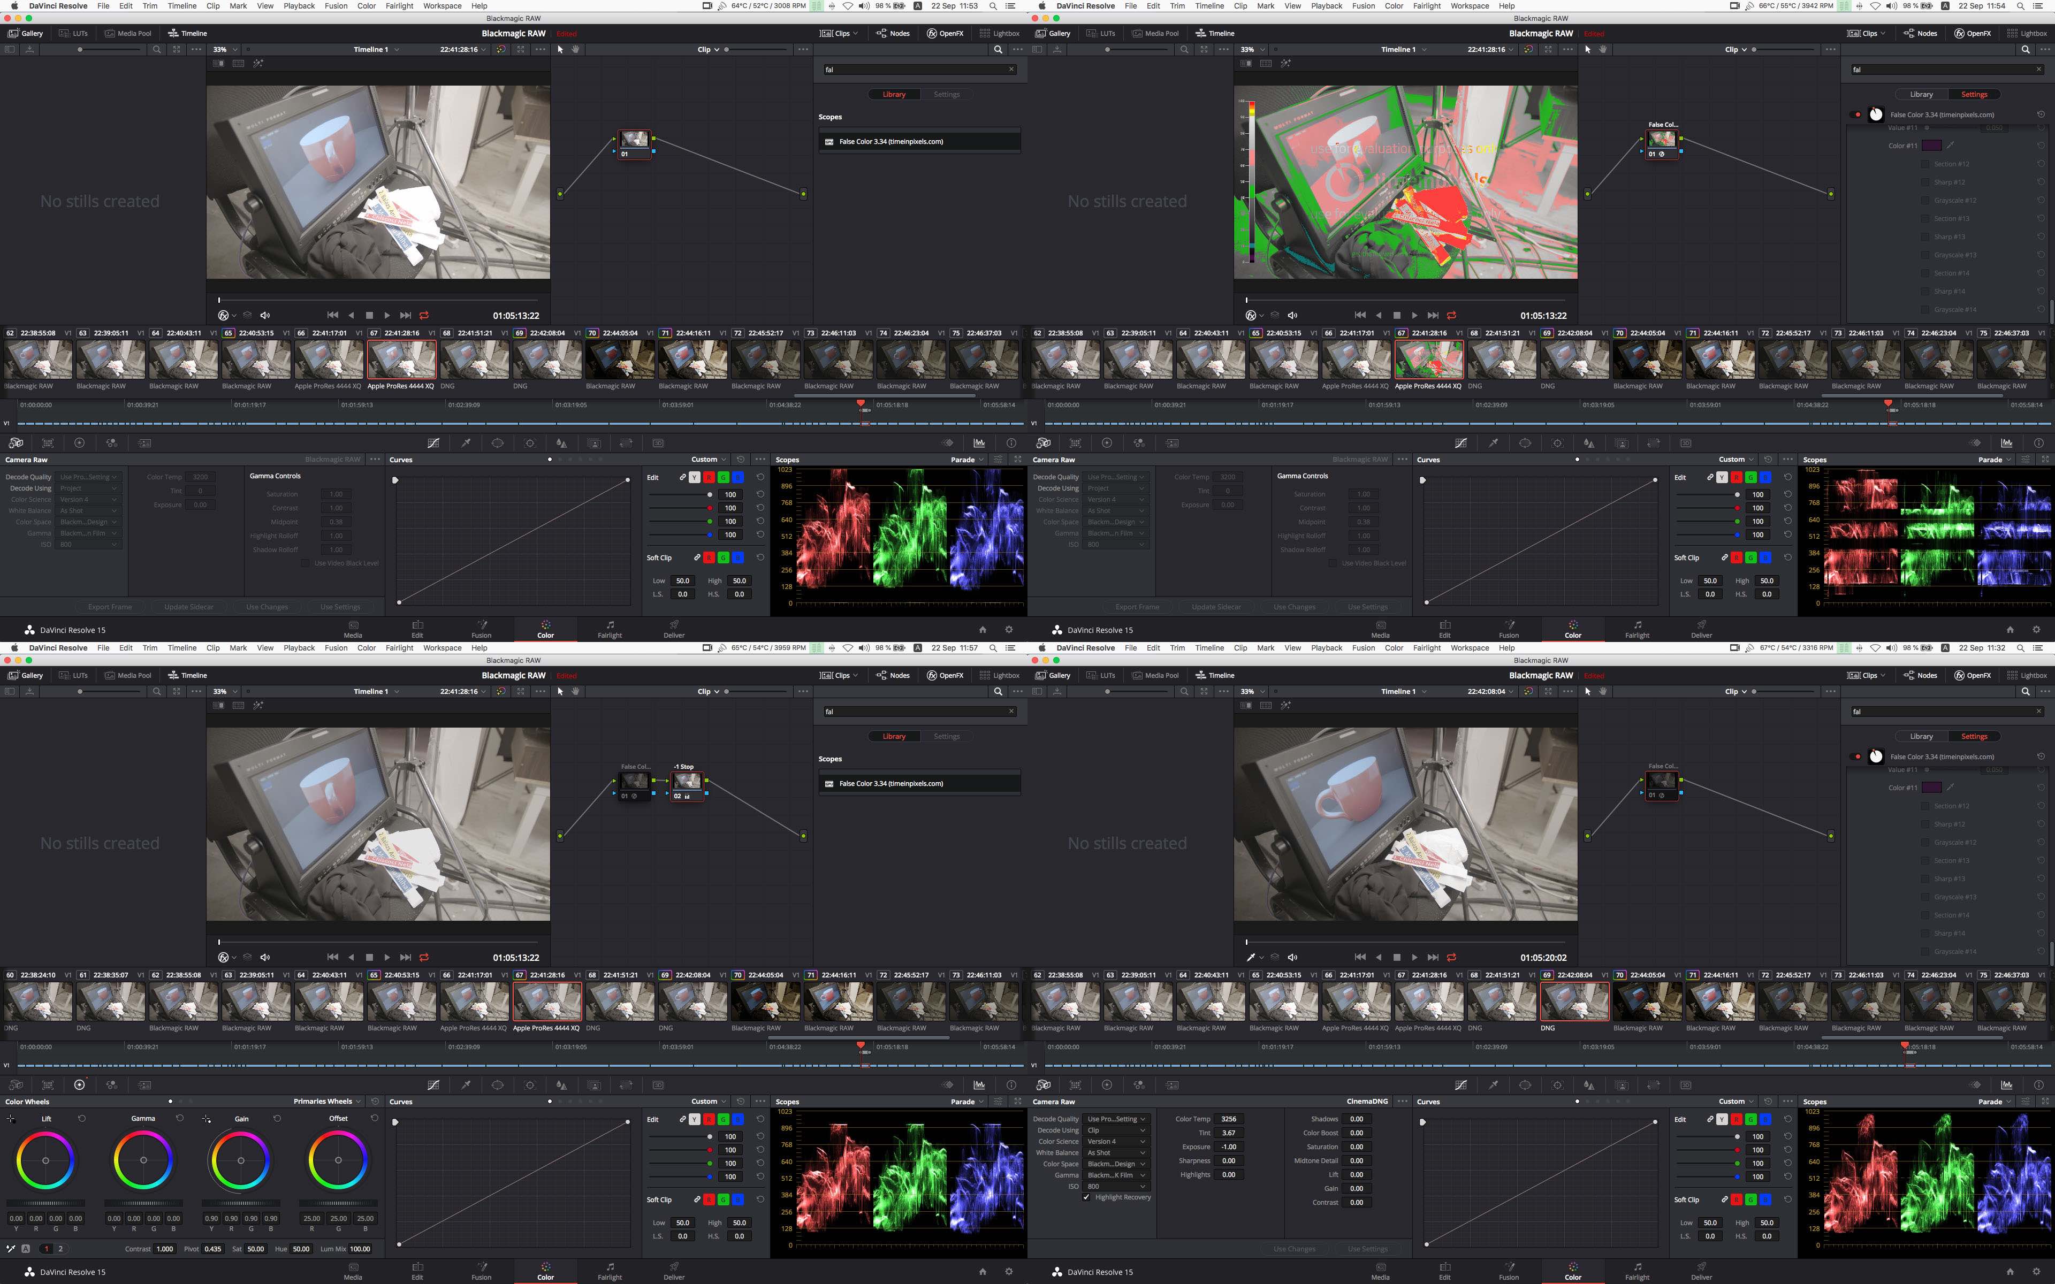Open scope settings icon in bottom-left window
Image resolution: width=2055 pixels, height=1284 pixels.
click(998, 1102)
